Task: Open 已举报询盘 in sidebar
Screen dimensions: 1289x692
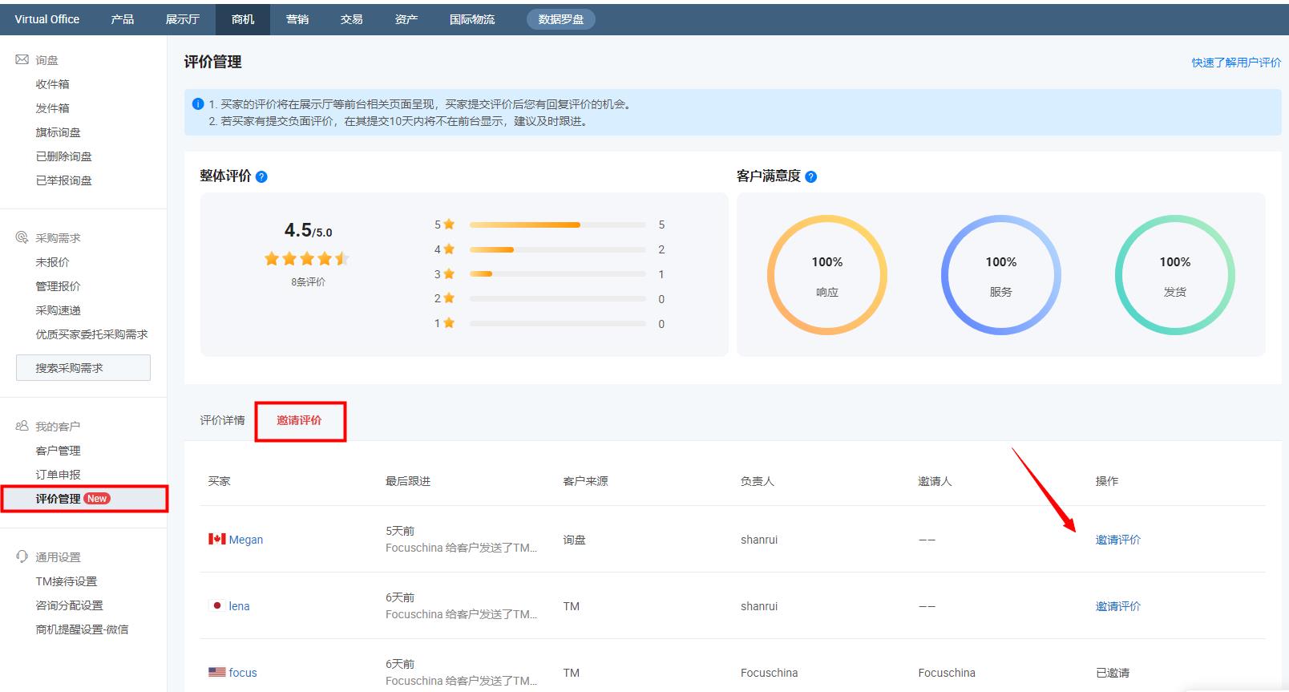Action: coord(63,180)
